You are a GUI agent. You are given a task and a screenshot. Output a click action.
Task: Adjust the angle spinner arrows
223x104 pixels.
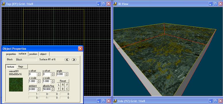click(66, 74)
